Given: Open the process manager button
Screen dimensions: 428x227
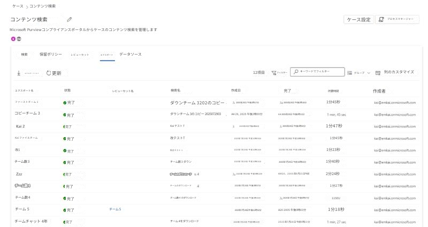Looking at the screenshot, I should pos(398,19).
